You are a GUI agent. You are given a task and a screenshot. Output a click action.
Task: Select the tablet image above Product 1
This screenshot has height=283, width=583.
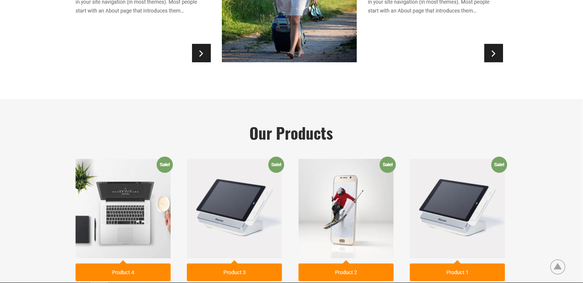coord(457,209)
